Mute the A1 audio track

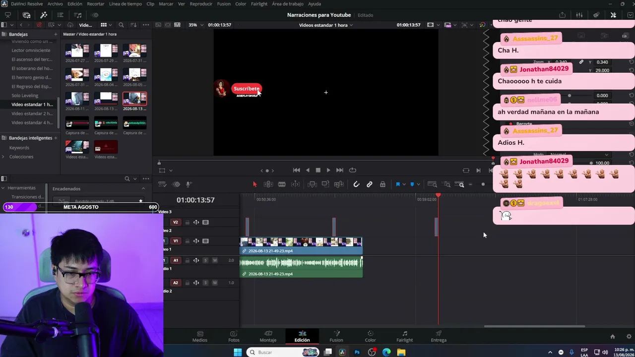215,260
